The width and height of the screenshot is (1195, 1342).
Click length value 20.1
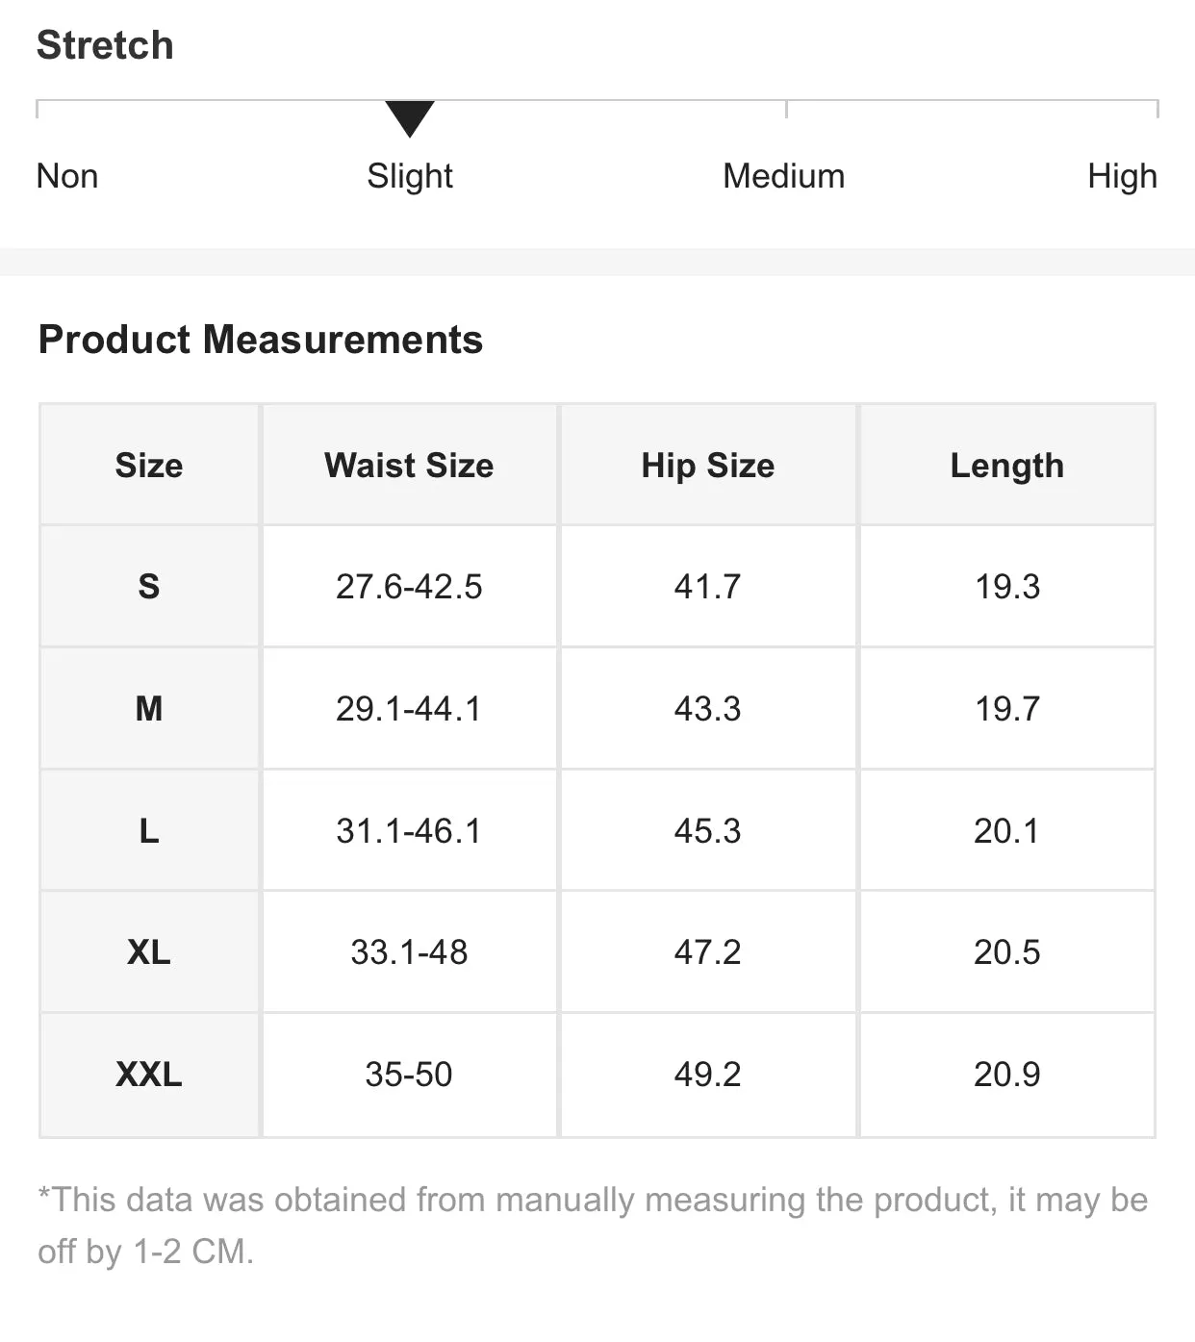coord(1006,830)
